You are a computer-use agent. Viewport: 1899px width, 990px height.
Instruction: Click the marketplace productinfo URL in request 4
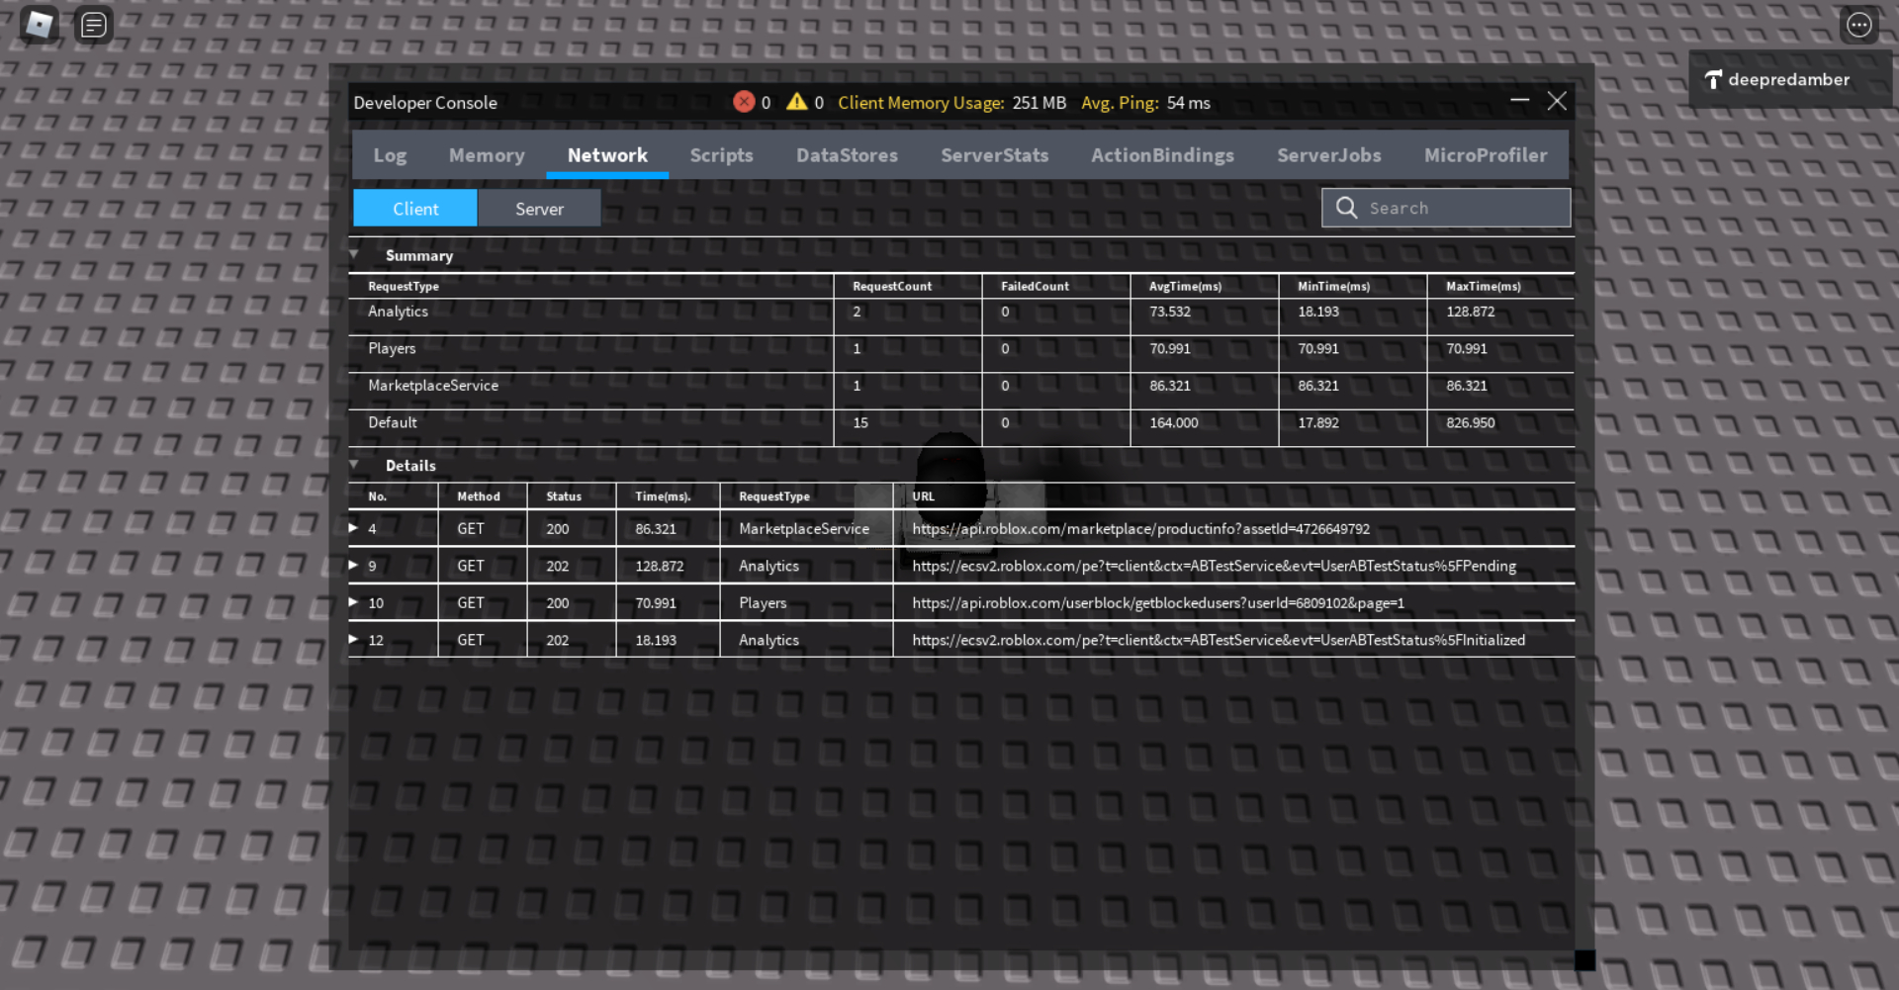1140,528
